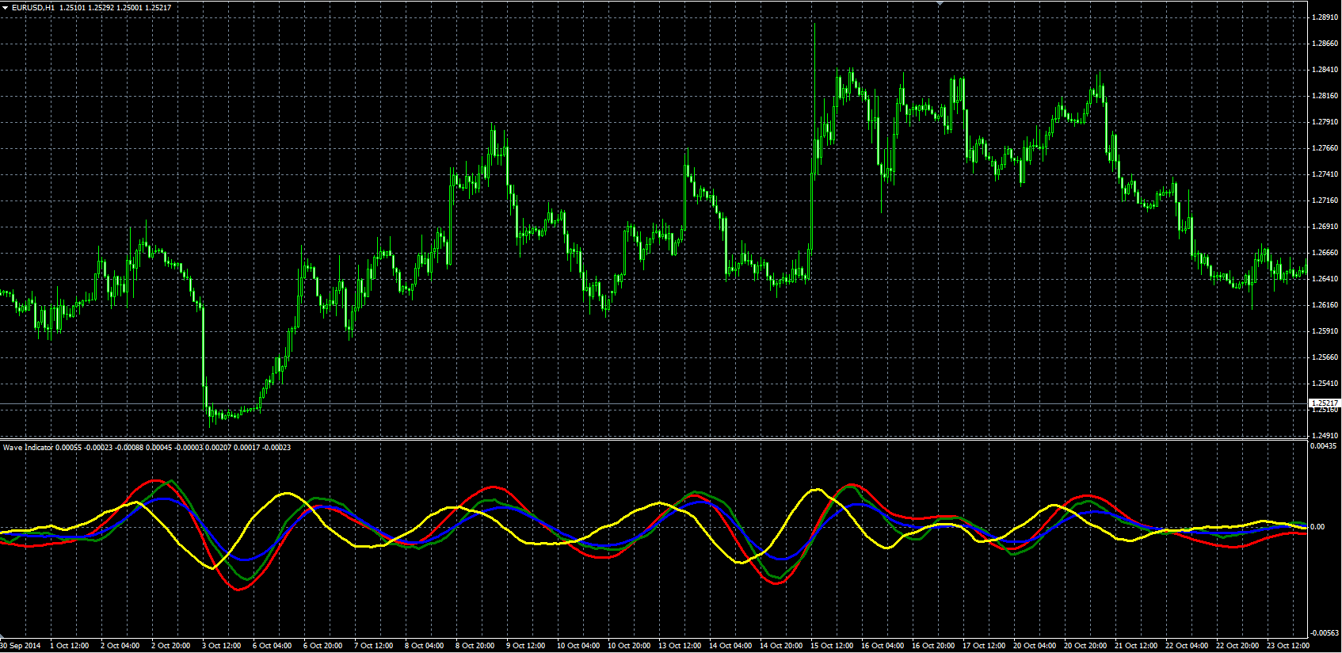
Task: Click the 1.27660 price scale label
Action: point(1325,148)
